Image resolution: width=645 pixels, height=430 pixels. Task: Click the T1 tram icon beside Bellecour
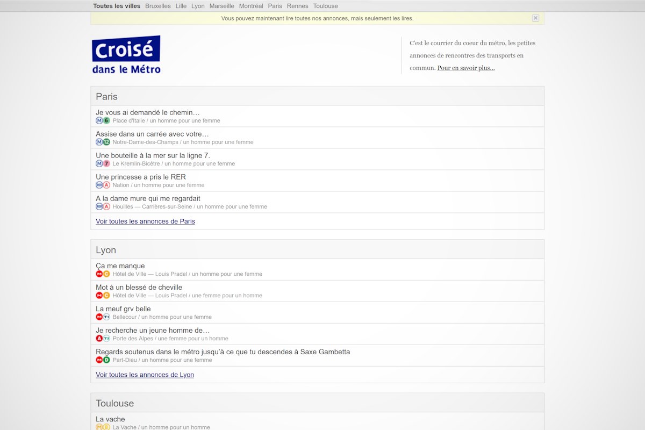click(106, 317)
